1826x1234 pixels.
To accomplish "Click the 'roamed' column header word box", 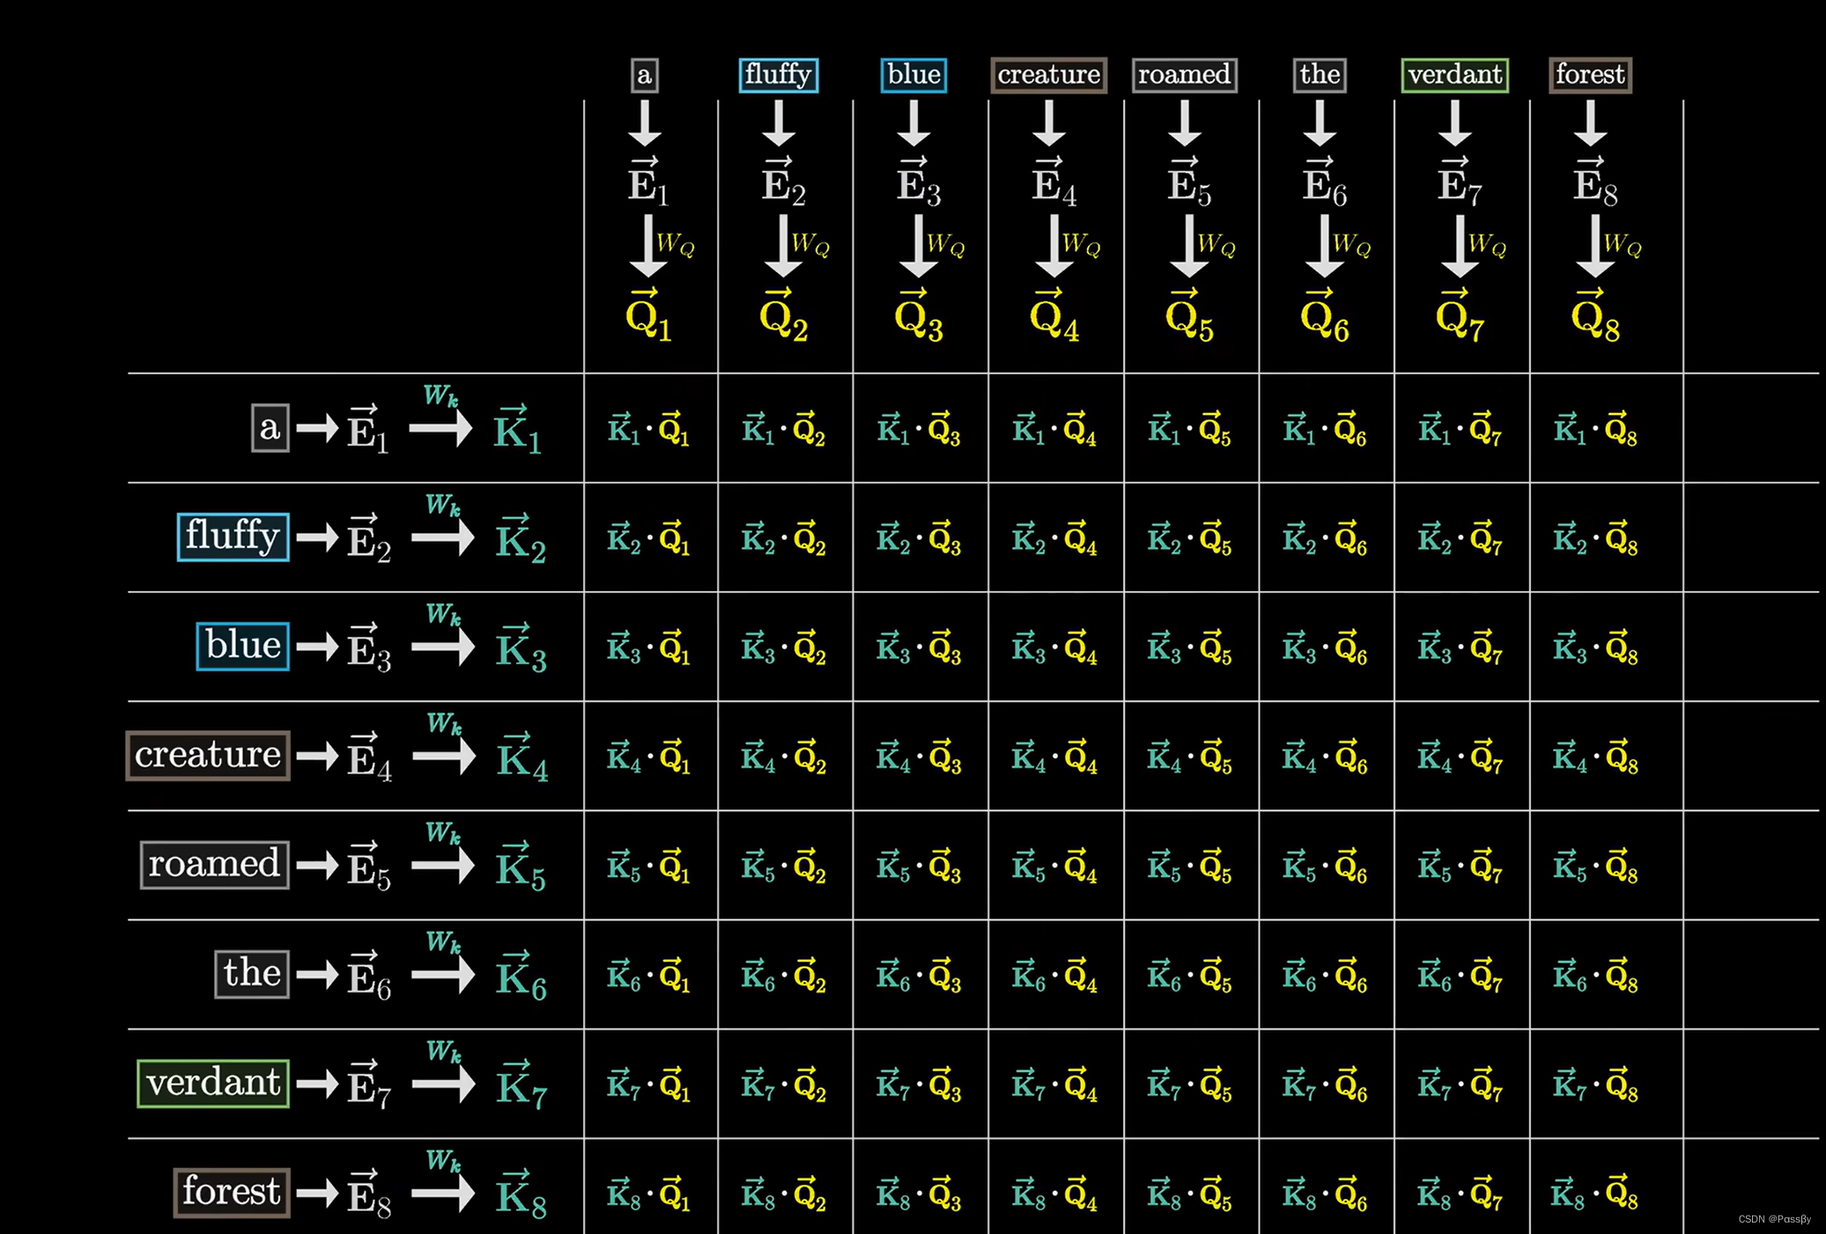I will click(x=1184, y=75).
